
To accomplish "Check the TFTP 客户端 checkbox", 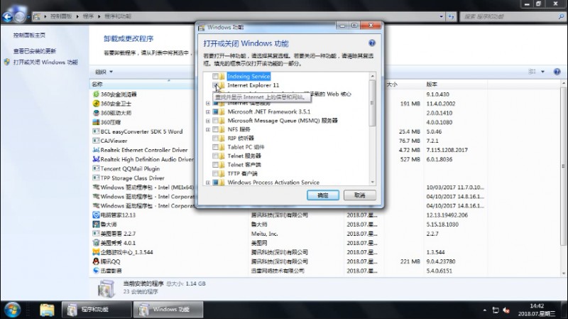I will pyautogui.click(x=215, y=173).
